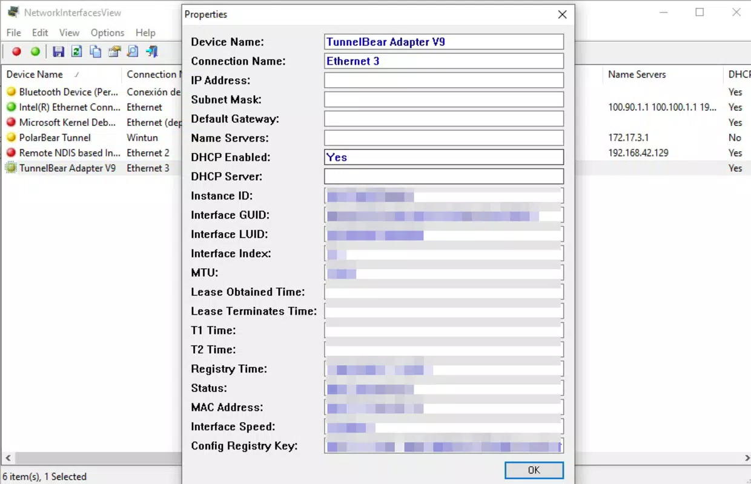Viewport: 751px width, 484px height.
Task: Click the icon of TunnelBear Adapter V9 row
Action: (11, 168)
